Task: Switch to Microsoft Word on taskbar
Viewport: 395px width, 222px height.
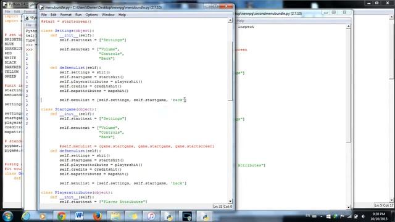Action: point(79,216)
